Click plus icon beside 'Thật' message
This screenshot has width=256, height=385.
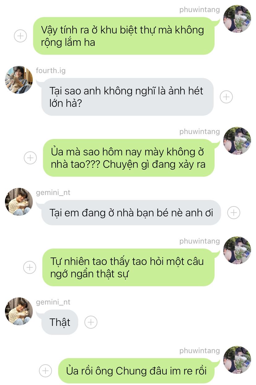click(91, 322)
